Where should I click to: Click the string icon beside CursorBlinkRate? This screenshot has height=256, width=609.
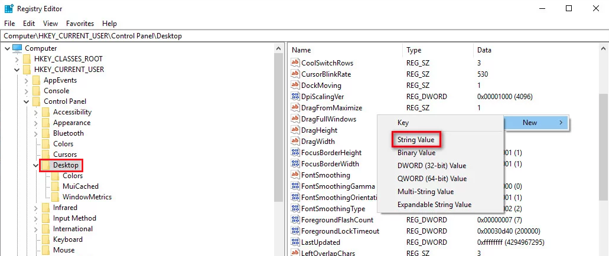pos(295,74)
